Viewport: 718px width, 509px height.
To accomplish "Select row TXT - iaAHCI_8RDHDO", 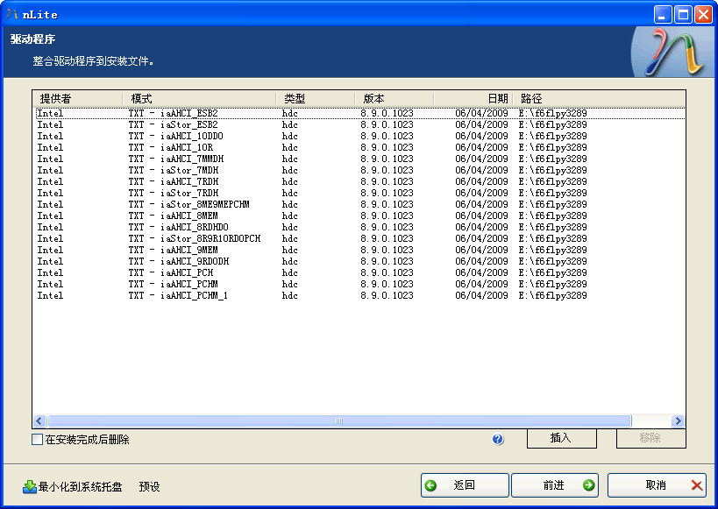I will coord(360,228).
